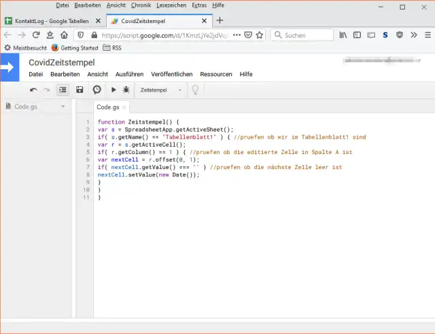The height and width of the screenshot is (334, 435).
Task: Run the script with play button
Action: [114, 90]
